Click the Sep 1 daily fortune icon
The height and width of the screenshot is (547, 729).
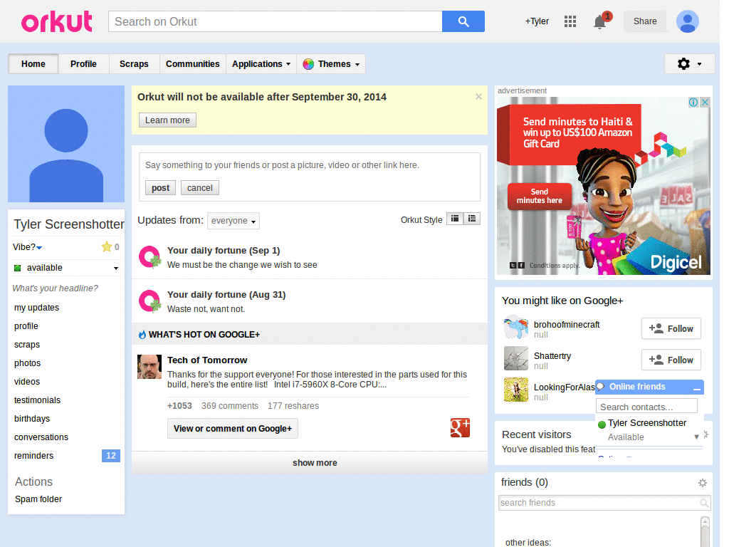150,257
